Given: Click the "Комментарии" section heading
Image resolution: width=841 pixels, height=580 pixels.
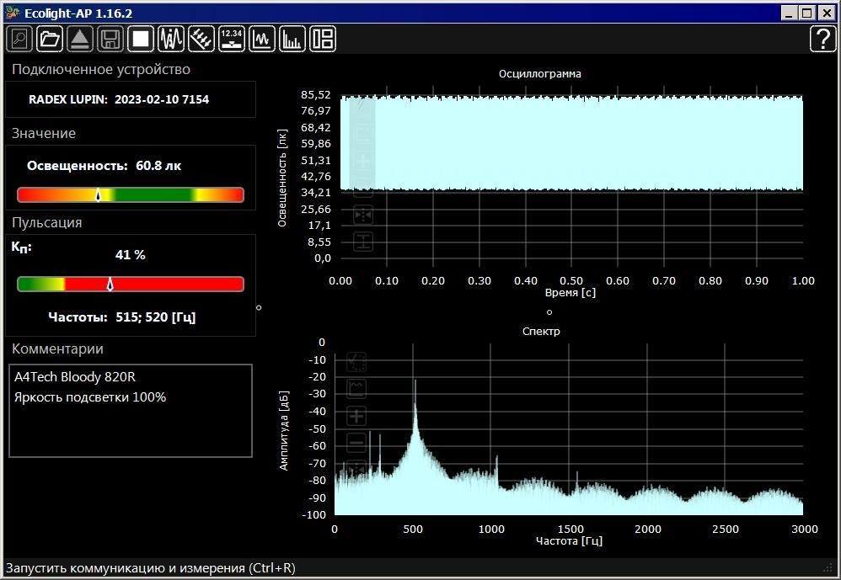Looking at the screenshot, I should 57,349.
